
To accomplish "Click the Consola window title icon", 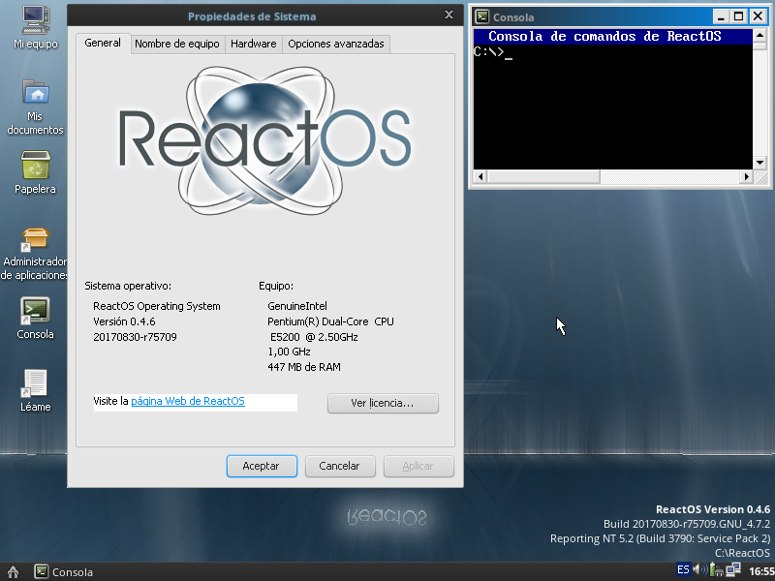I will [x=482, y=16].
